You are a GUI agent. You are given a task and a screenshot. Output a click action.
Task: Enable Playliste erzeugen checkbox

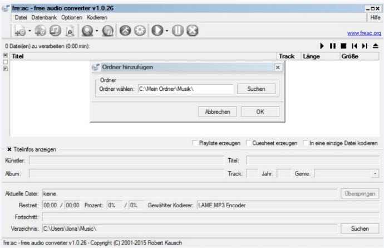point(195,143)
